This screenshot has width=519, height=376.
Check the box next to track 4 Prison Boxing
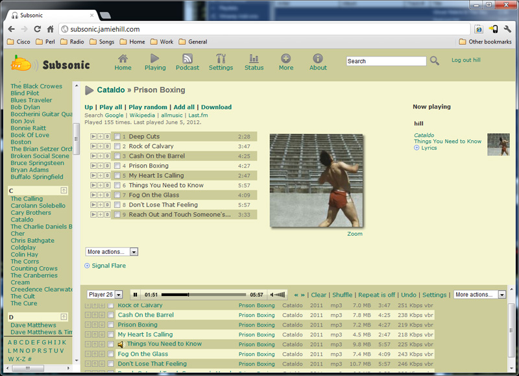coord(117,166)
